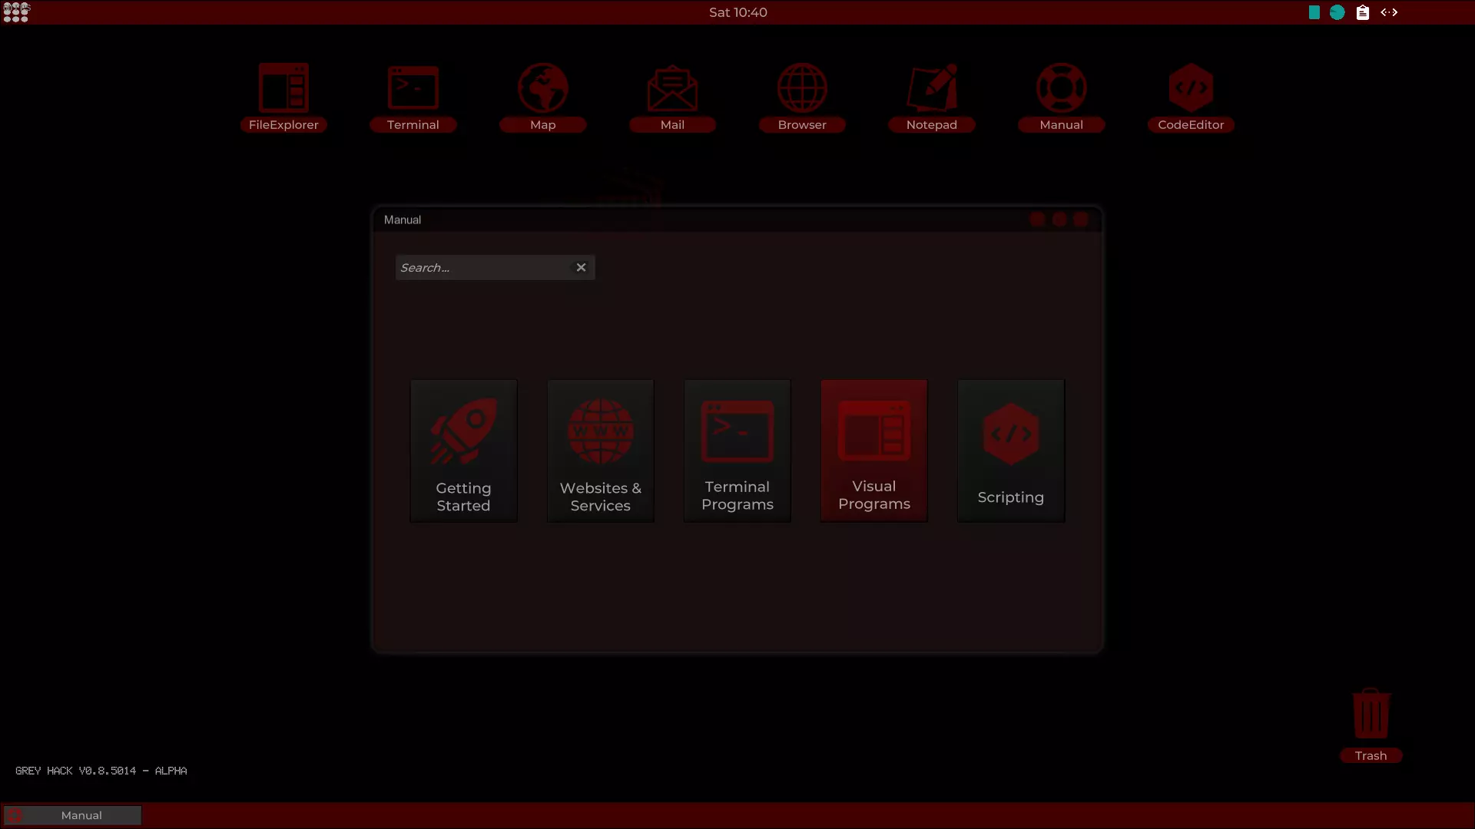1475x829 pixels.
Task: Select the Visual Programs category tile
Action: tap(873, 451)
